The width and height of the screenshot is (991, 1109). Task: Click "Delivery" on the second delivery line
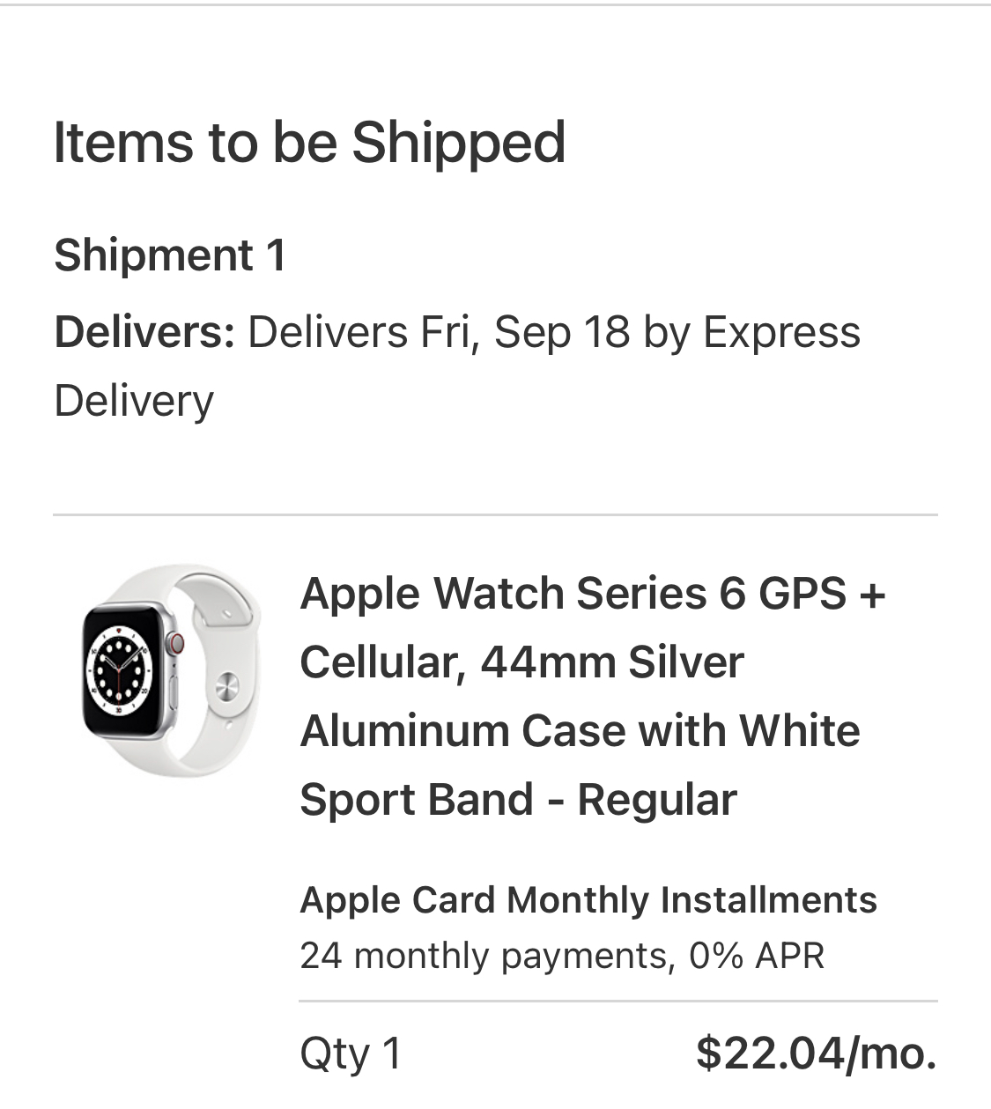(x=134, y=401)
